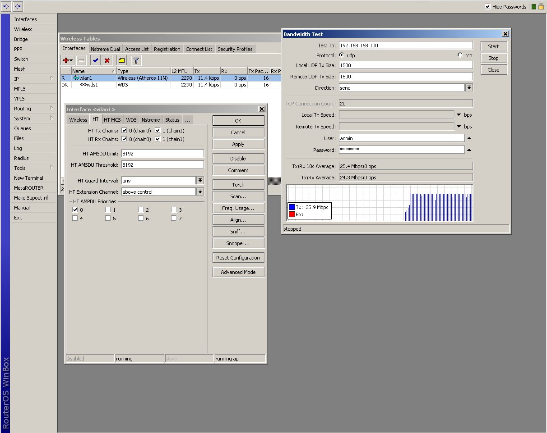
Task: Check HT AMPDU priority 7
Action: pos(174,218)
